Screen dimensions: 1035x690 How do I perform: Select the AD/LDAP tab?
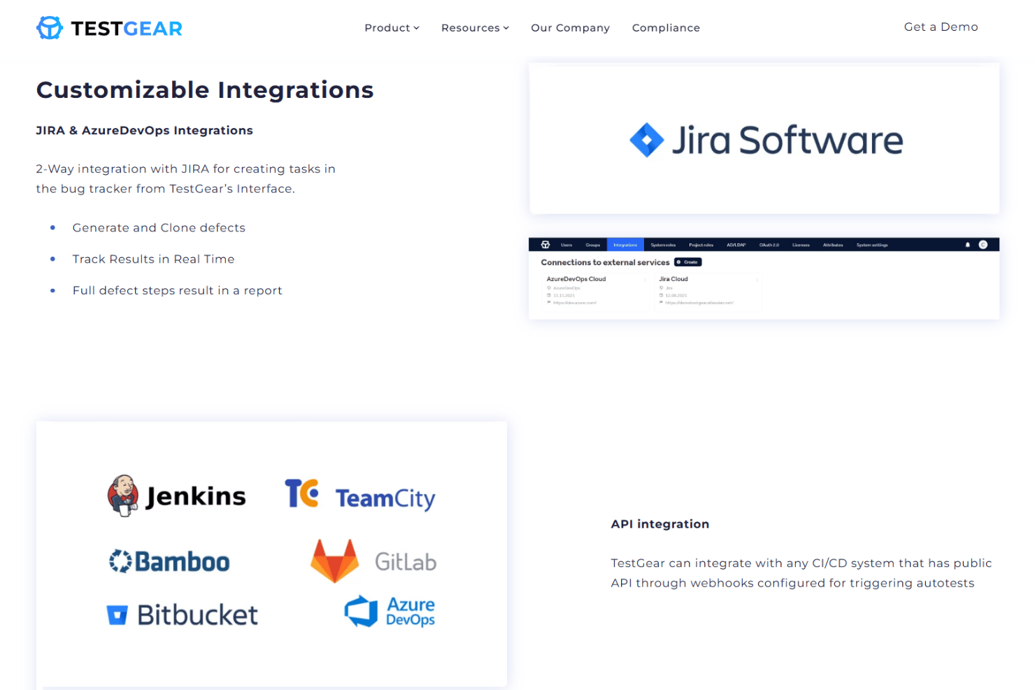(x=736, y=245)
